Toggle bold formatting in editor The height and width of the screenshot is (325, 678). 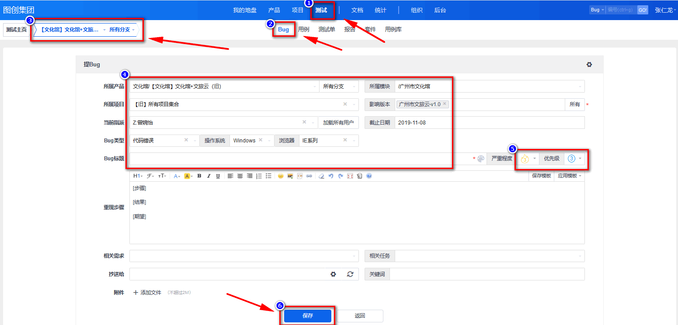(199, 176)
